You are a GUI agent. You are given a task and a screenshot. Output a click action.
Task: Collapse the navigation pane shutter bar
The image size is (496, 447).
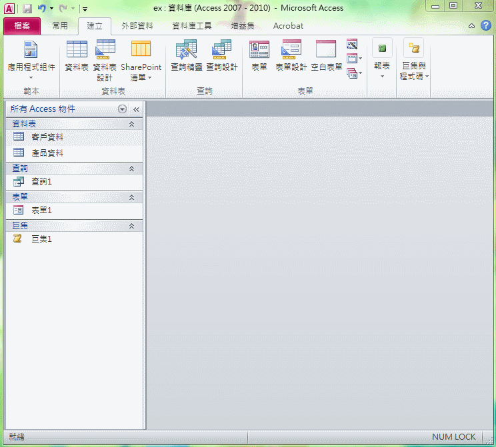click(x=136, y=109)
